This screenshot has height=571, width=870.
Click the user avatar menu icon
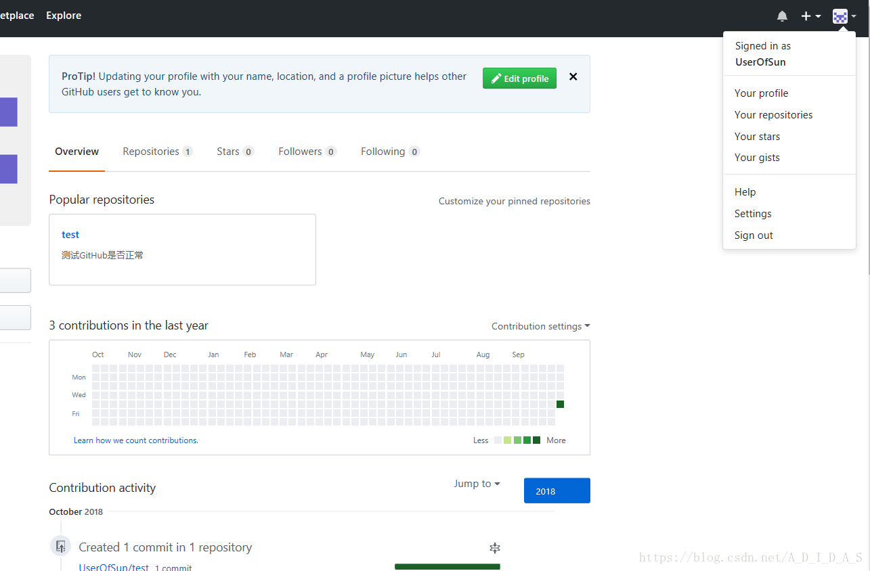pyautogui.click(x=844, y=16)
